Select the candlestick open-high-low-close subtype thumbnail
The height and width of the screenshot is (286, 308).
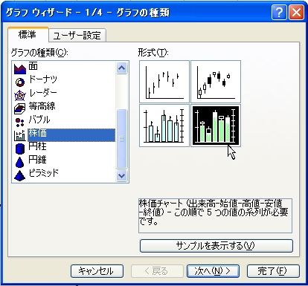216,82
